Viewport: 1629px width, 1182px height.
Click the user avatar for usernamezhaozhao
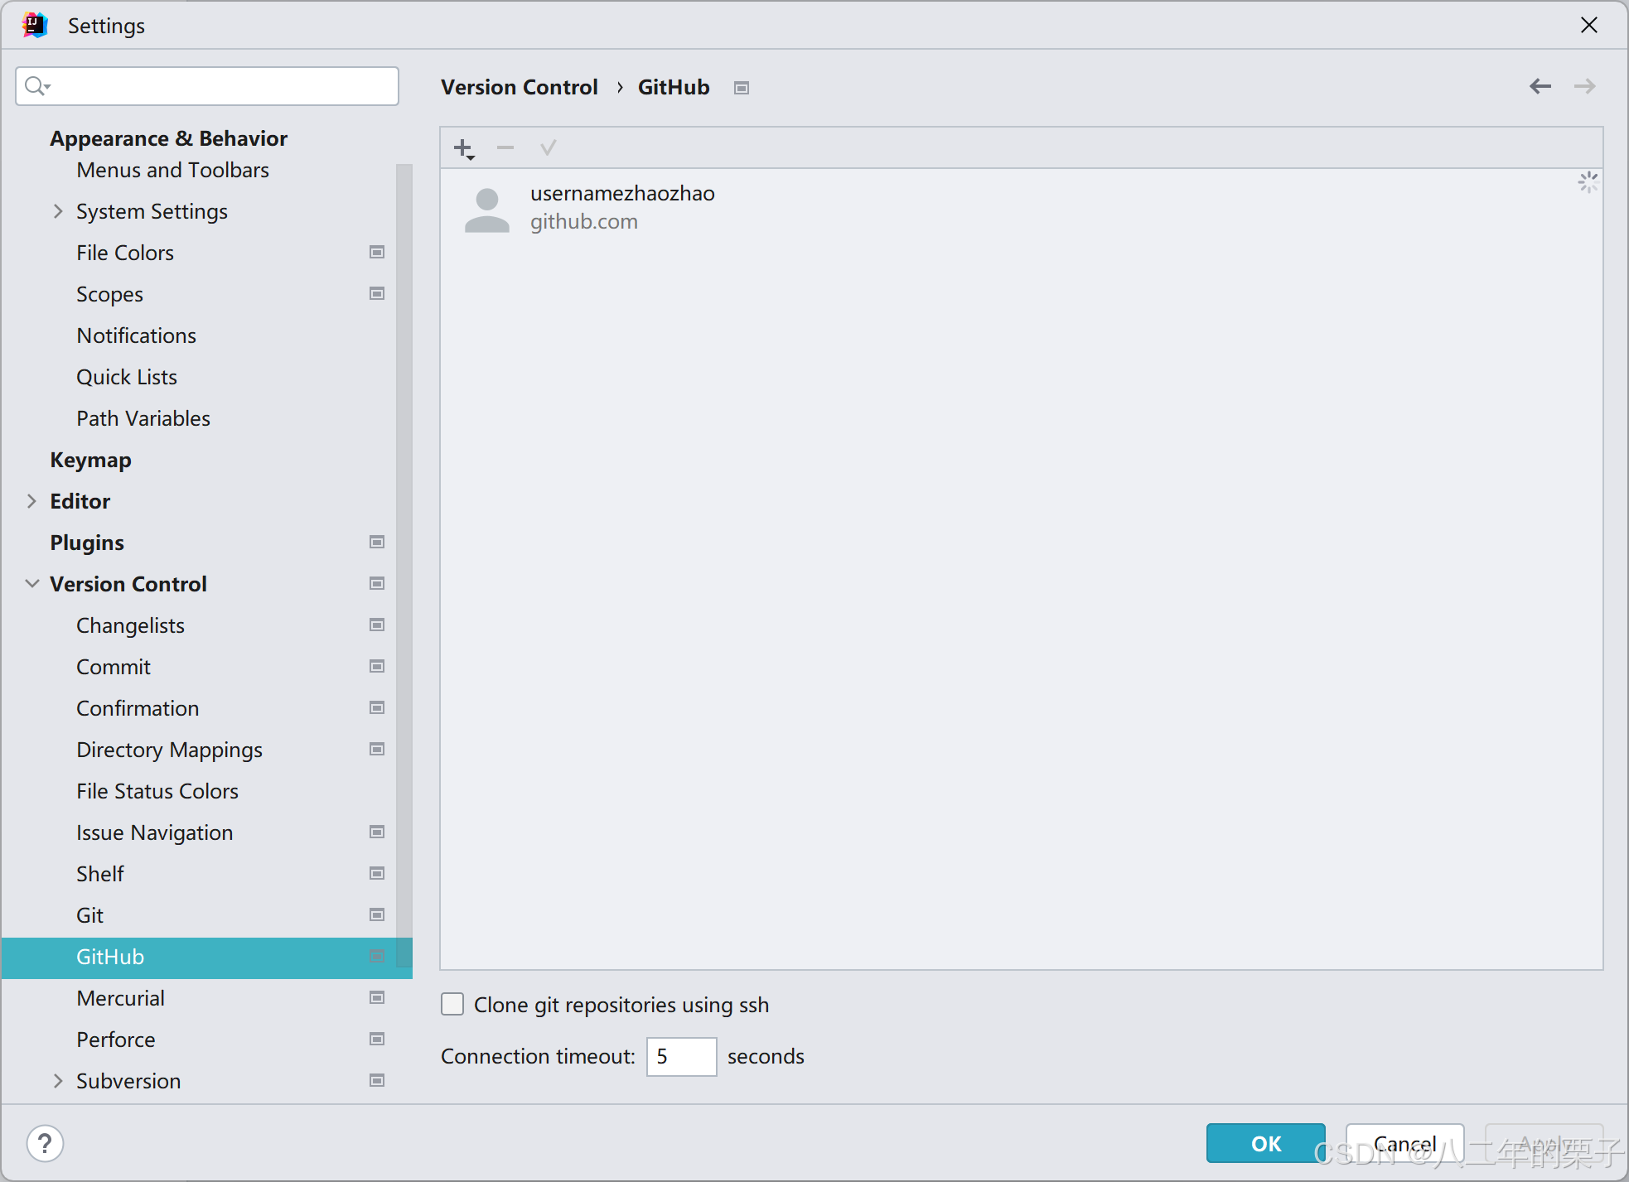coord(487,210)
